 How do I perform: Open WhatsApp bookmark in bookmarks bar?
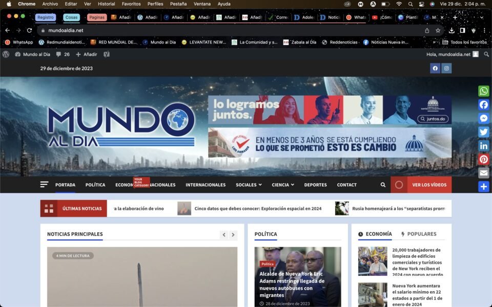(19, 42)
